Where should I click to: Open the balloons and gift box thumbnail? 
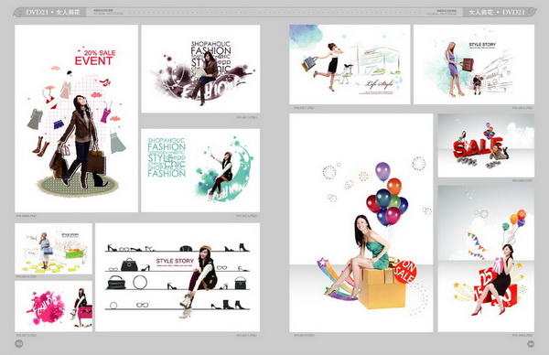pyautogui.click(x=361, y=222)
